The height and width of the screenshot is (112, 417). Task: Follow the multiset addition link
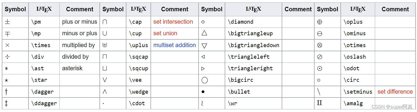click(x=175, y=45)
